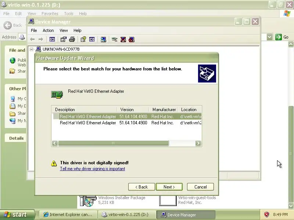Open Device Manager File menu
The image size is (294, 220).
(x=34, y=30)
